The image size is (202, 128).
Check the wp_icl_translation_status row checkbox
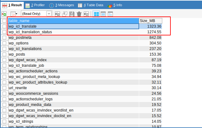(4, 32)
